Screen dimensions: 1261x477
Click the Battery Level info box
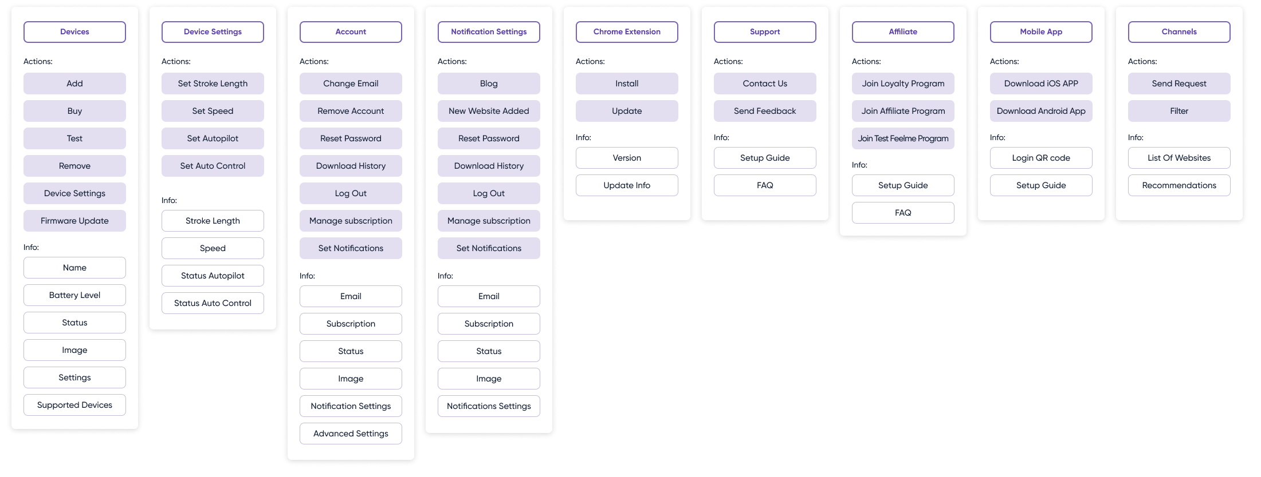74,295
